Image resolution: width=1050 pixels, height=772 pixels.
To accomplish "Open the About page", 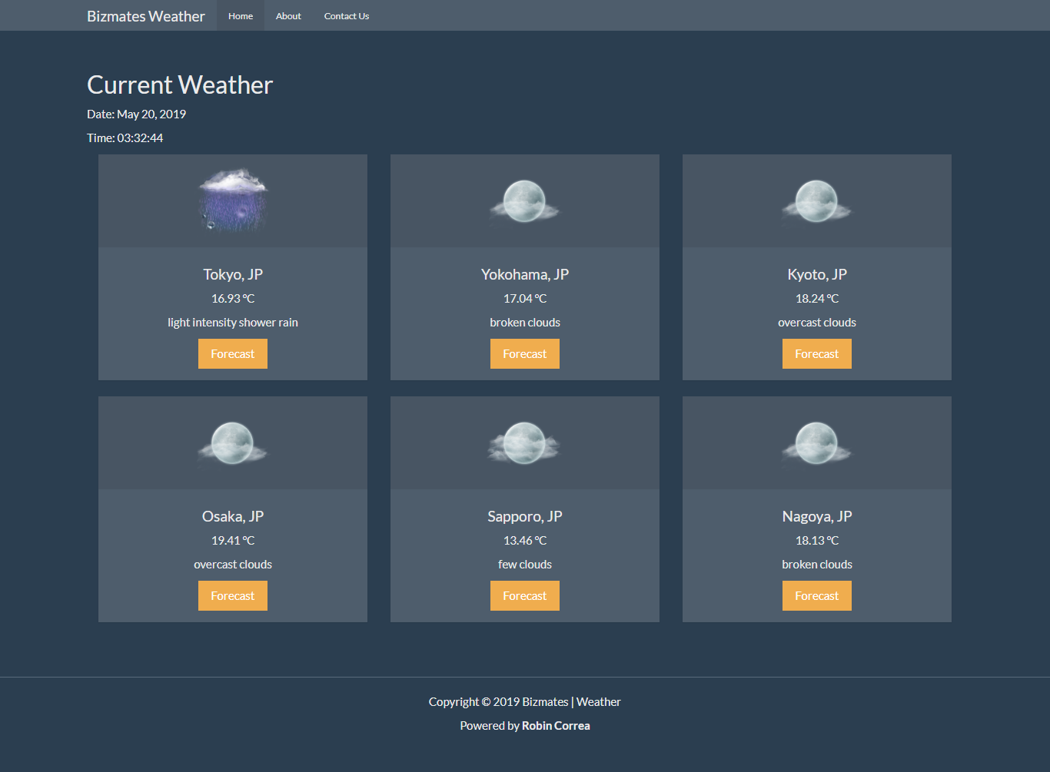I will point(287,15).
